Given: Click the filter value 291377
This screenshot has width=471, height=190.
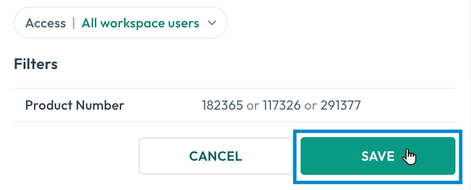Looking at the screenshot, I should [340, 105].
